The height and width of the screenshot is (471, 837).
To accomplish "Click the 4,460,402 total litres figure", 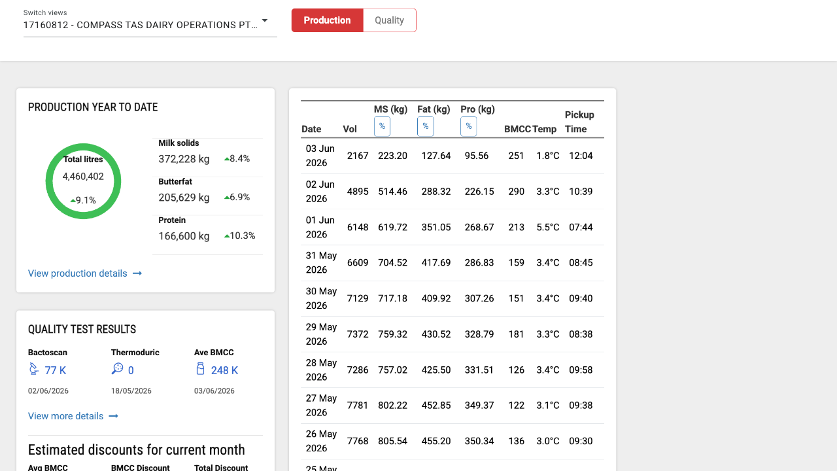I will coord(83,177).
